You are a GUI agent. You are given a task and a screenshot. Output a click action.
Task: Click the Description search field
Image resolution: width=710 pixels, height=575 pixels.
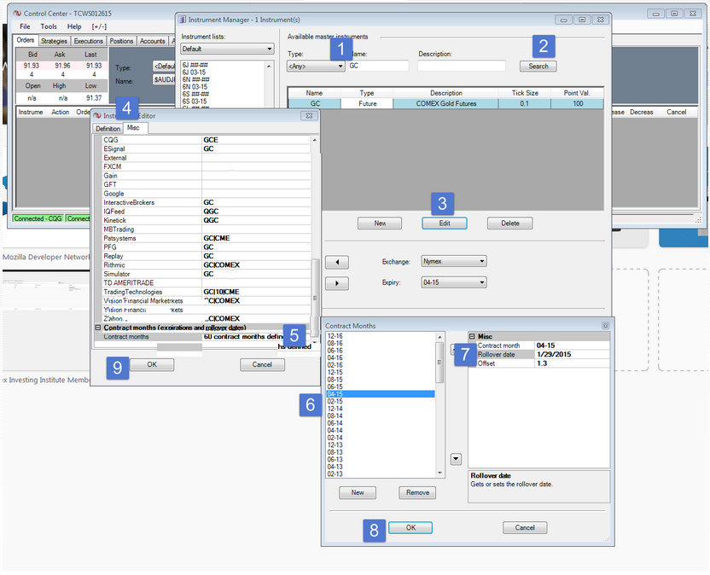point(462,66)
